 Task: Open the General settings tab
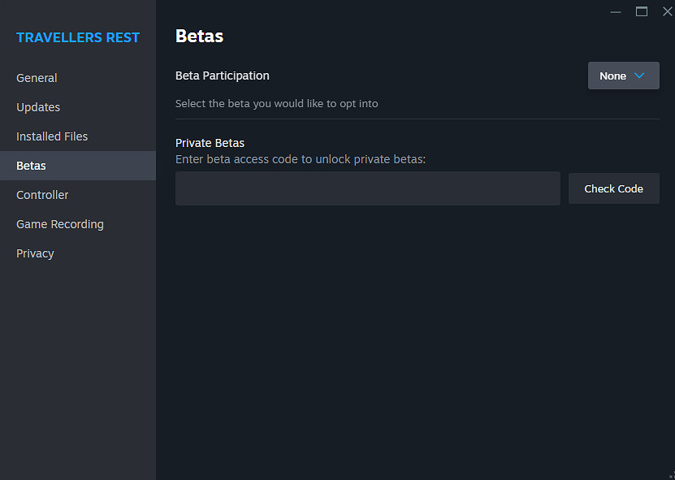[37, 78]
